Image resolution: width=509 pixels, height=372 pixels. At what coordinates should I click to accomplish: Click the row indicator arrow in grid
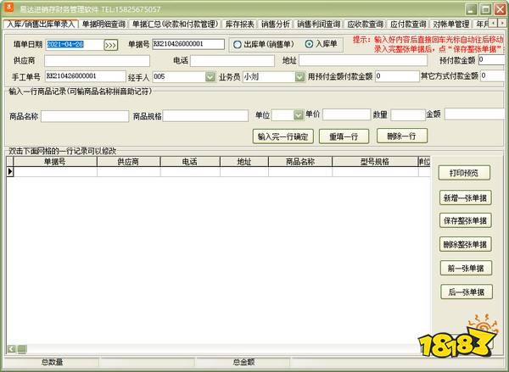point(10,171)
